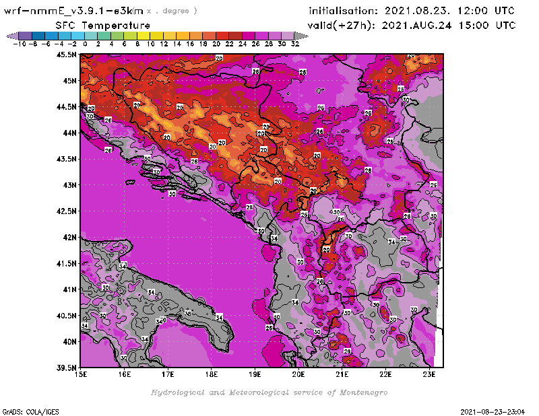Click the red-orange 18 to 20 legend swatch
This screenshot has width=539, height=416.
click(x=209, y=36)
